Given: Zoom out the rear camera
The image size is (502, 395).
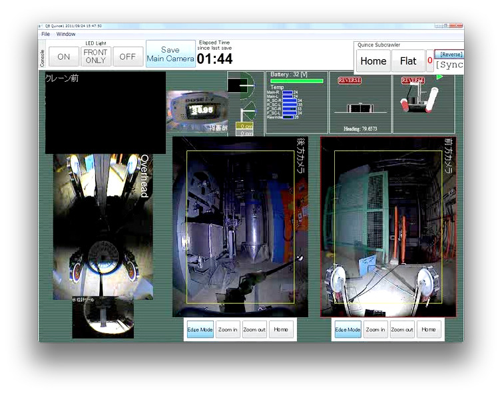Looking at the screenshot, I should click(254, 329).
